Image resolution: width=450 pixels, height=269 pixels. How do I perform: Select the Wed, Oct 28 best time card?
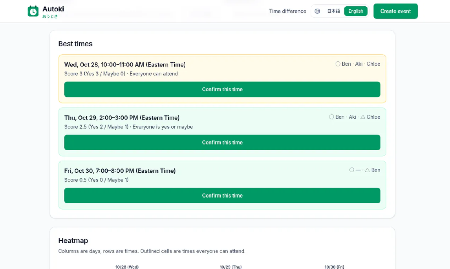click(x=222, y=79)
